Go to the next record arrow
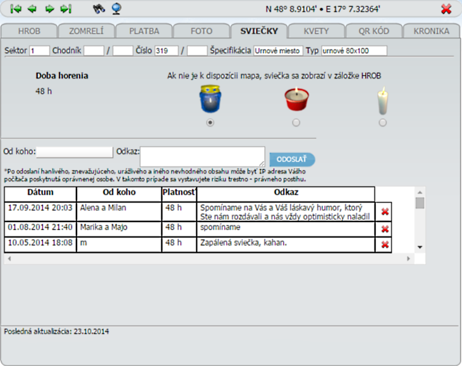Viewport: 462px width, 366px height. (x=50, y=9)
